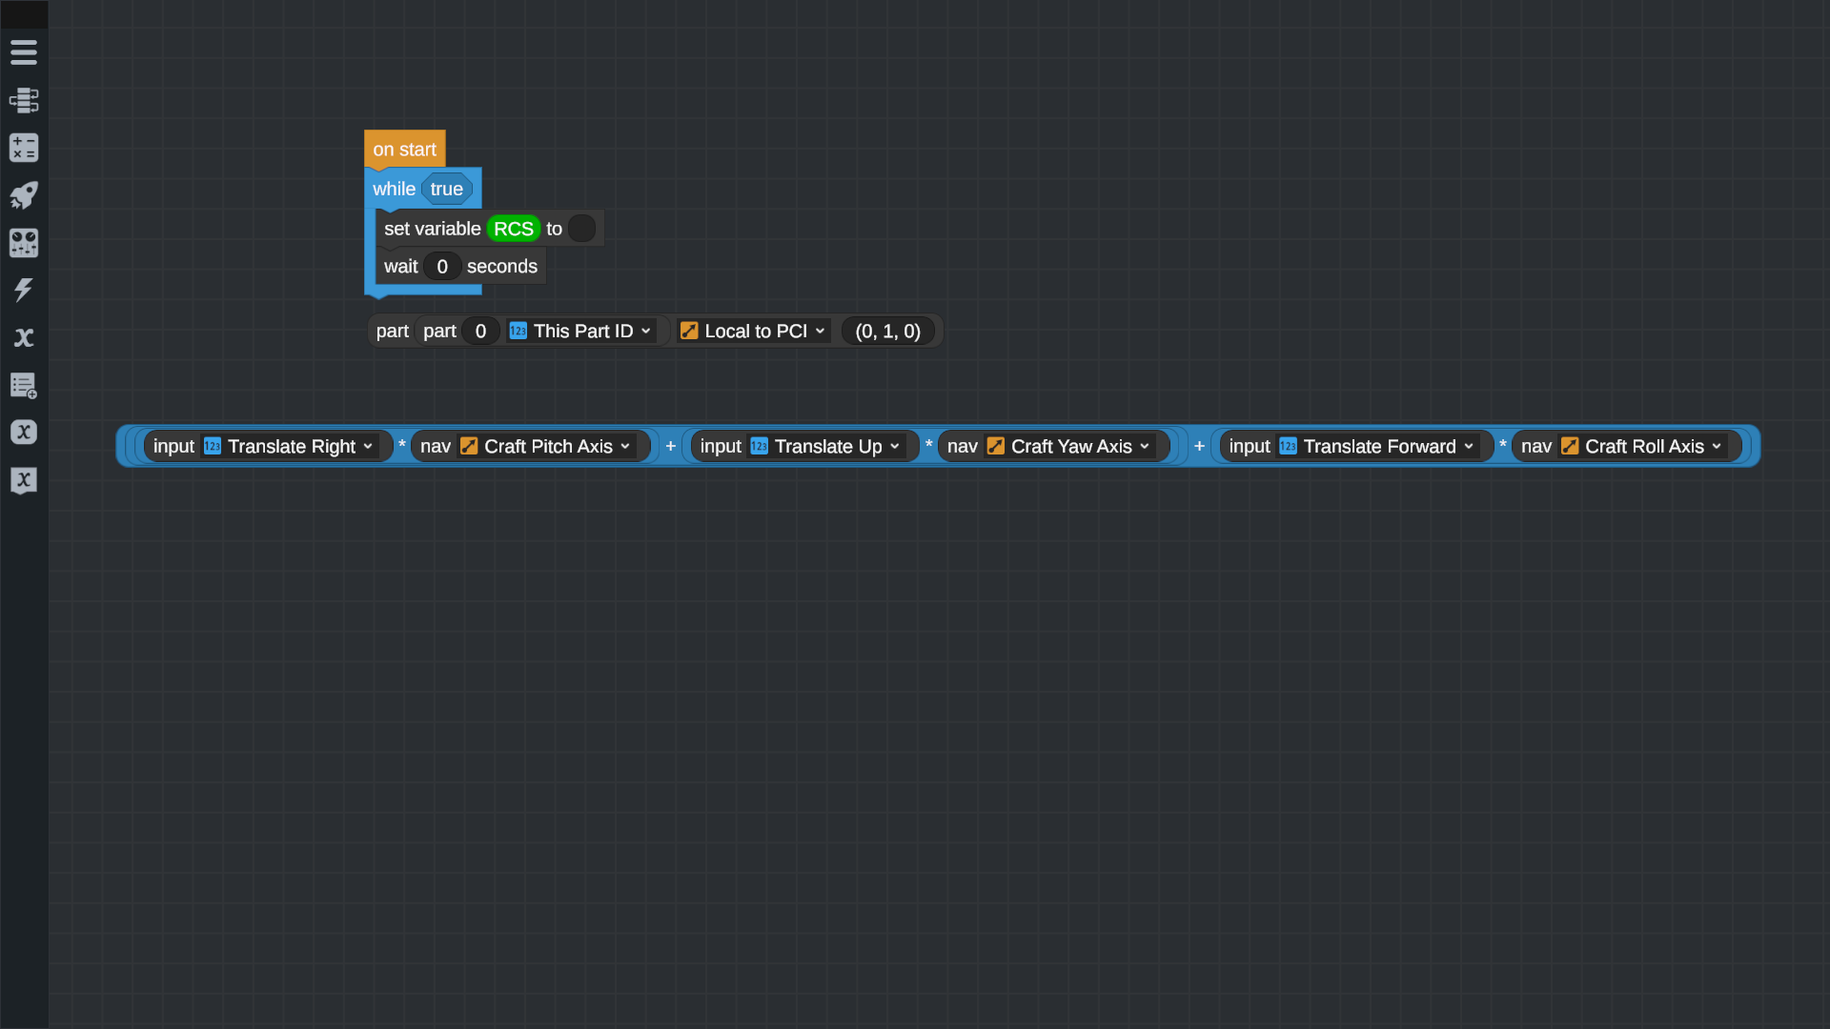Click the inner 'part' ID block label
This screenshot has height=1029, width=1830.
point(439,332)
